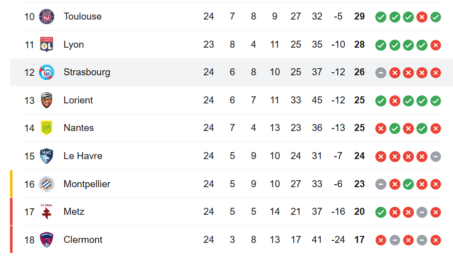Click the Lyon club crest icon
The image size is (453, 264).
click(47, 45)
